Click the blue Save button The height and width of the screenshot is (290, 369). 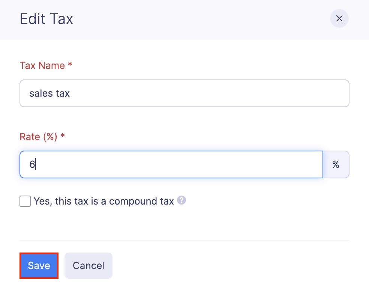pyautogui.click(x=39, y=265)
